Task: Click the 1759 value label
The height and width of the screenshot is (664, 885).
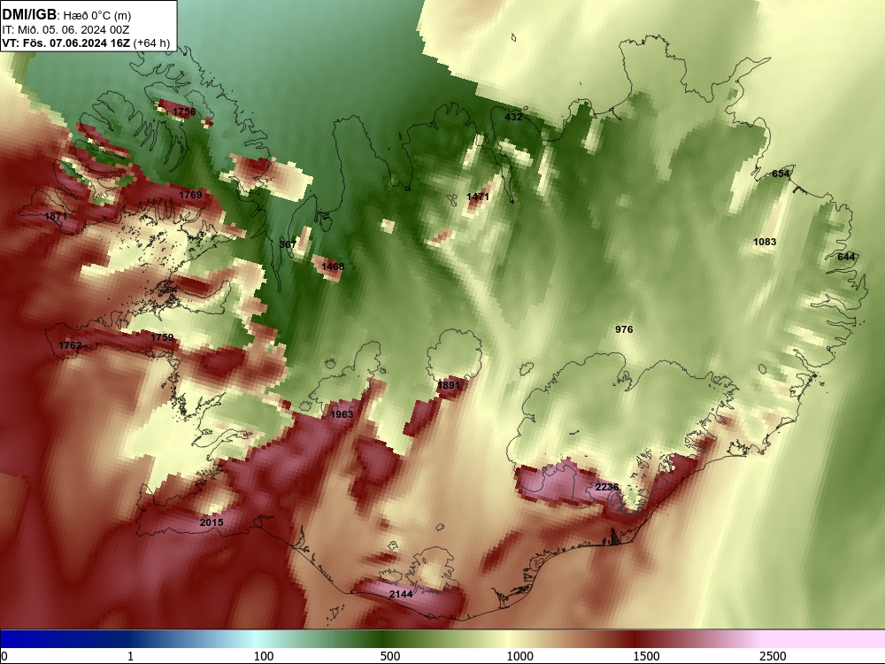Action: 162,337
